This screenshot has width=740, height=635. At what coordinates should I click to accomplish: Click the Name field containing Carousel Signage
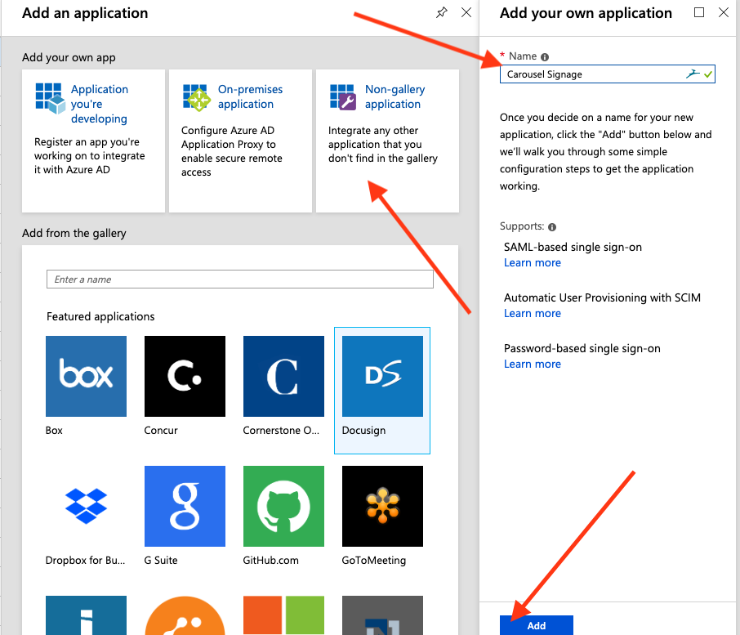pos(608,74)
